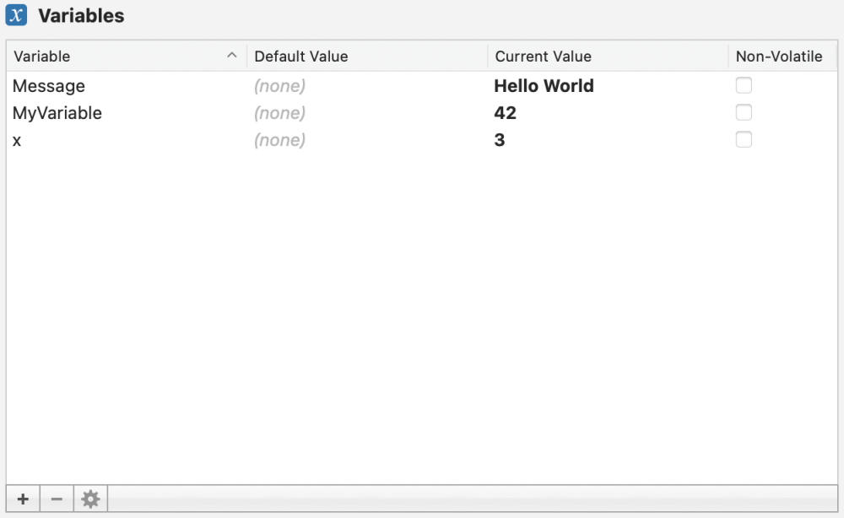
Task: Click MyVariable's default value (none) field
Action: (x=279, y=113)
